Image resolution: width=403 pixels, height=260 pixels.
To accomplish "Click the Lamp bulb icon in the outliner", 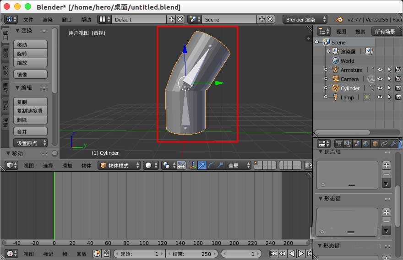I will pyautogui.click(x=335, y=97).
